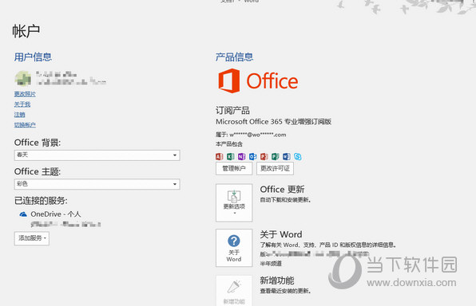Click the 关于 Word question mark button
This screenshot has height=306, width=476.
click(x=234, y=248)
